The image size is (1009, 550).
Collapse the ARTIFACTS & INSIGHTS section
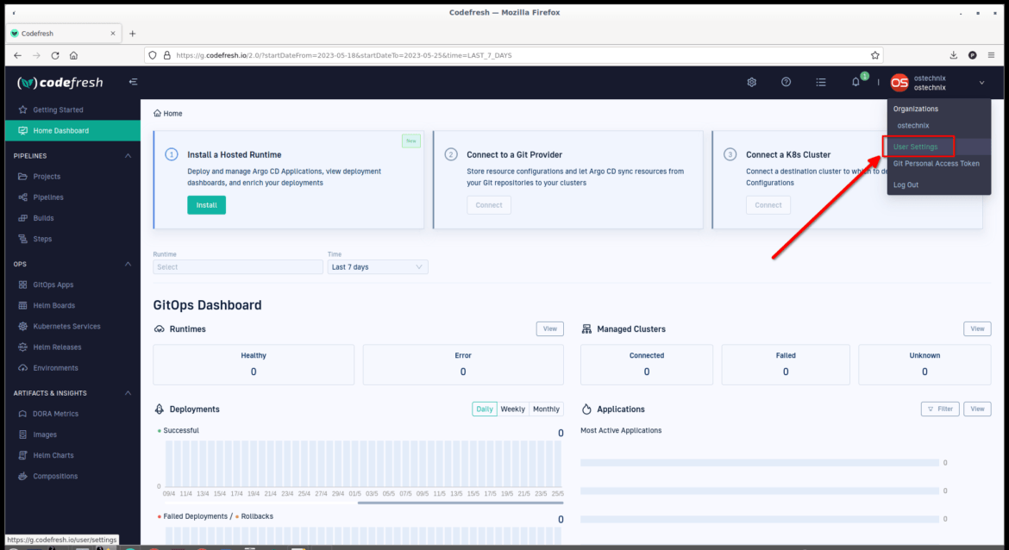[x=128, y=393]
